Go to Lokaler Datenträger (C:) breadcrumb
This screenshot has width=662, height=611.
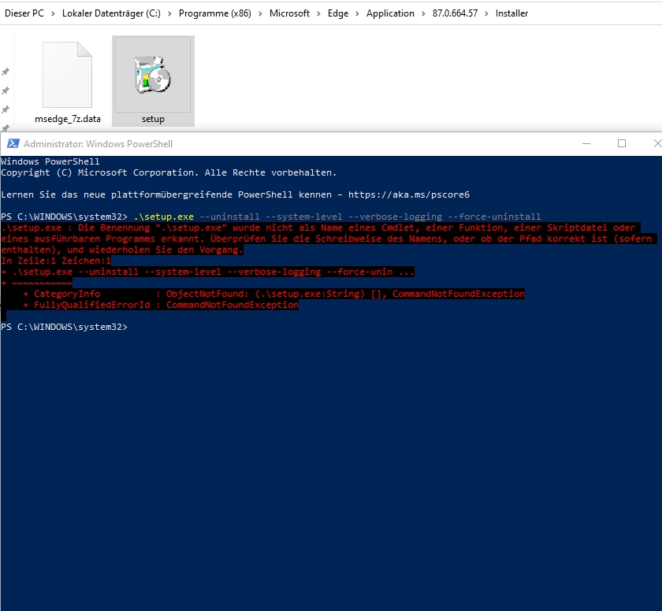(x=111, y=13)
